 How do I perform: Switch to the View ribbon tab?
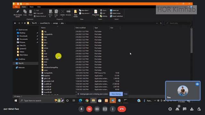pyautogui.click(x=39, y=7)
